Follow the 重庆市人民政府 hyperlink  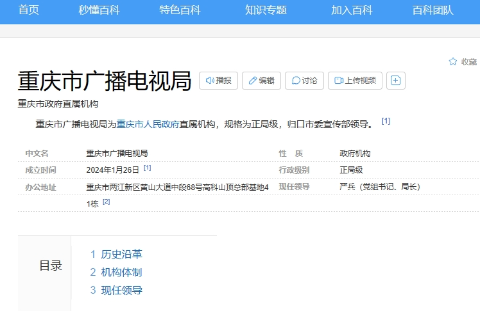click(x=148, y=124)
